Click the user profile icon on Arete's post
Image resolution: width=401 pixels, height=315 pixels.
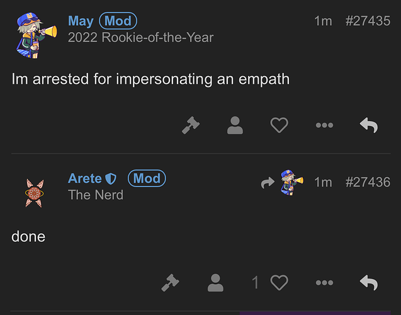[215, 282]
